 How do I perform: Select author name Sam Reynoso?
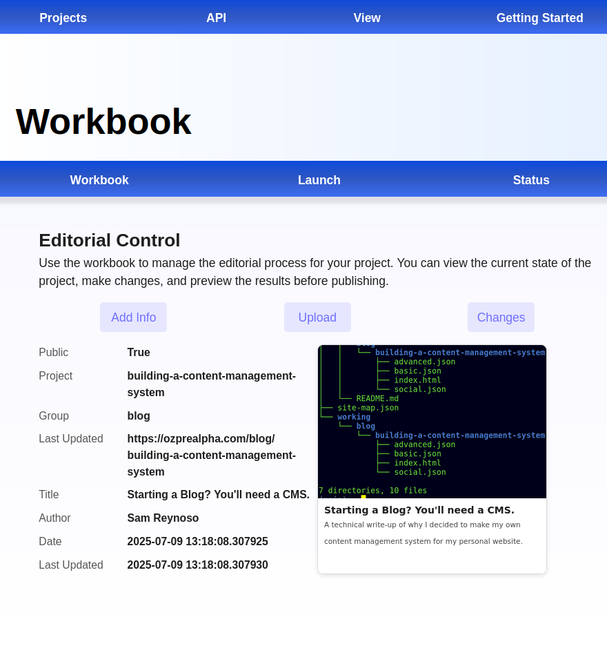click(163, 518)
